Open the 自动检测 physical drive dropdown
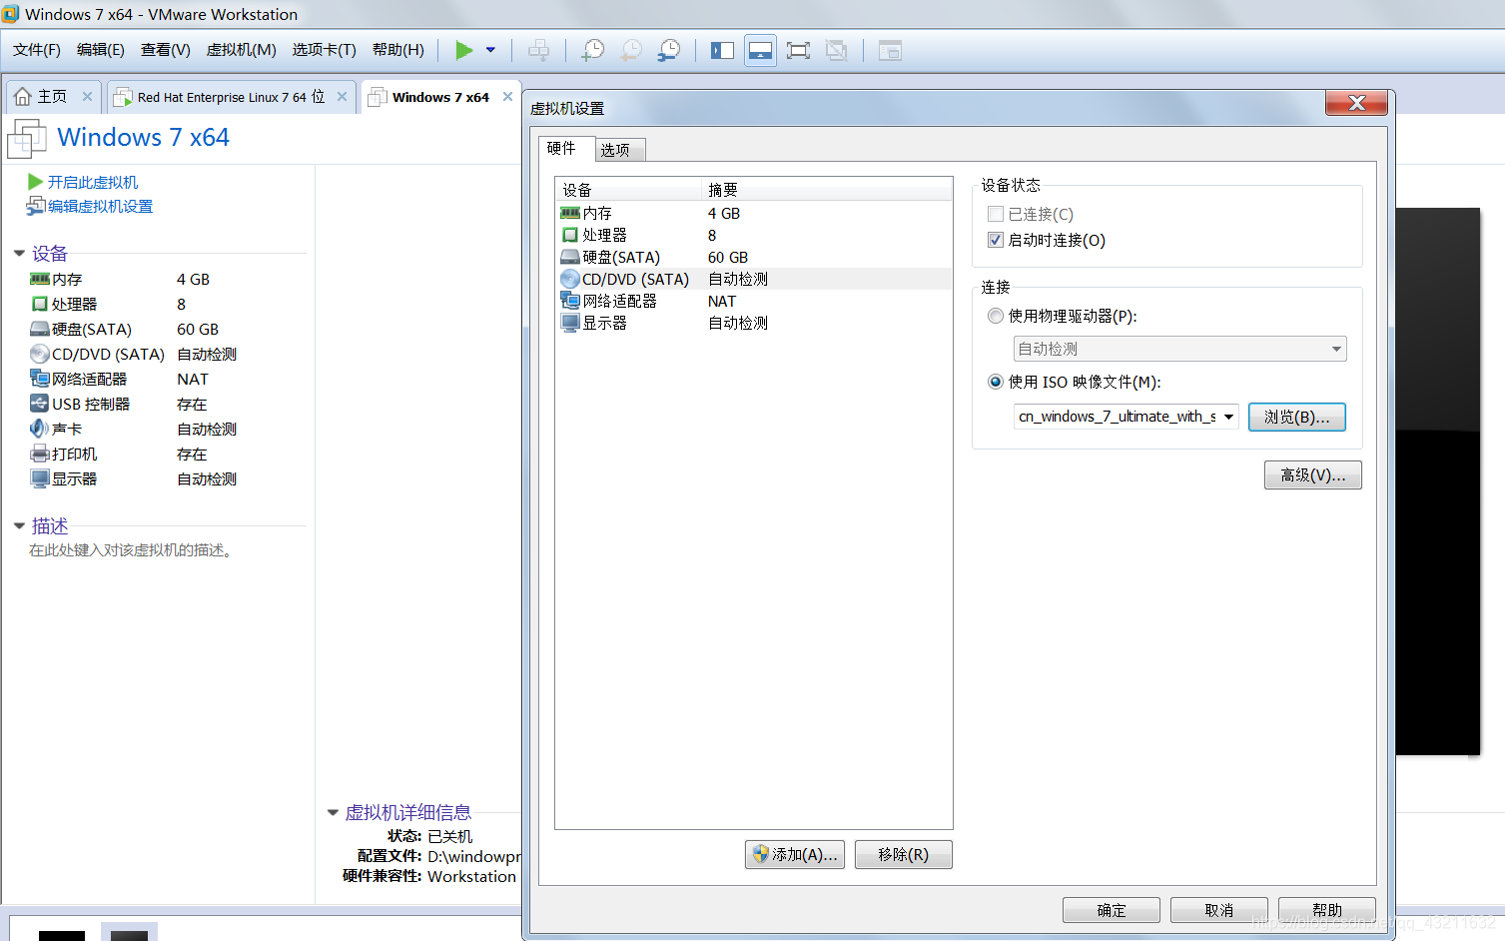Screen dimensions: 1505x941 point(1179,349)
